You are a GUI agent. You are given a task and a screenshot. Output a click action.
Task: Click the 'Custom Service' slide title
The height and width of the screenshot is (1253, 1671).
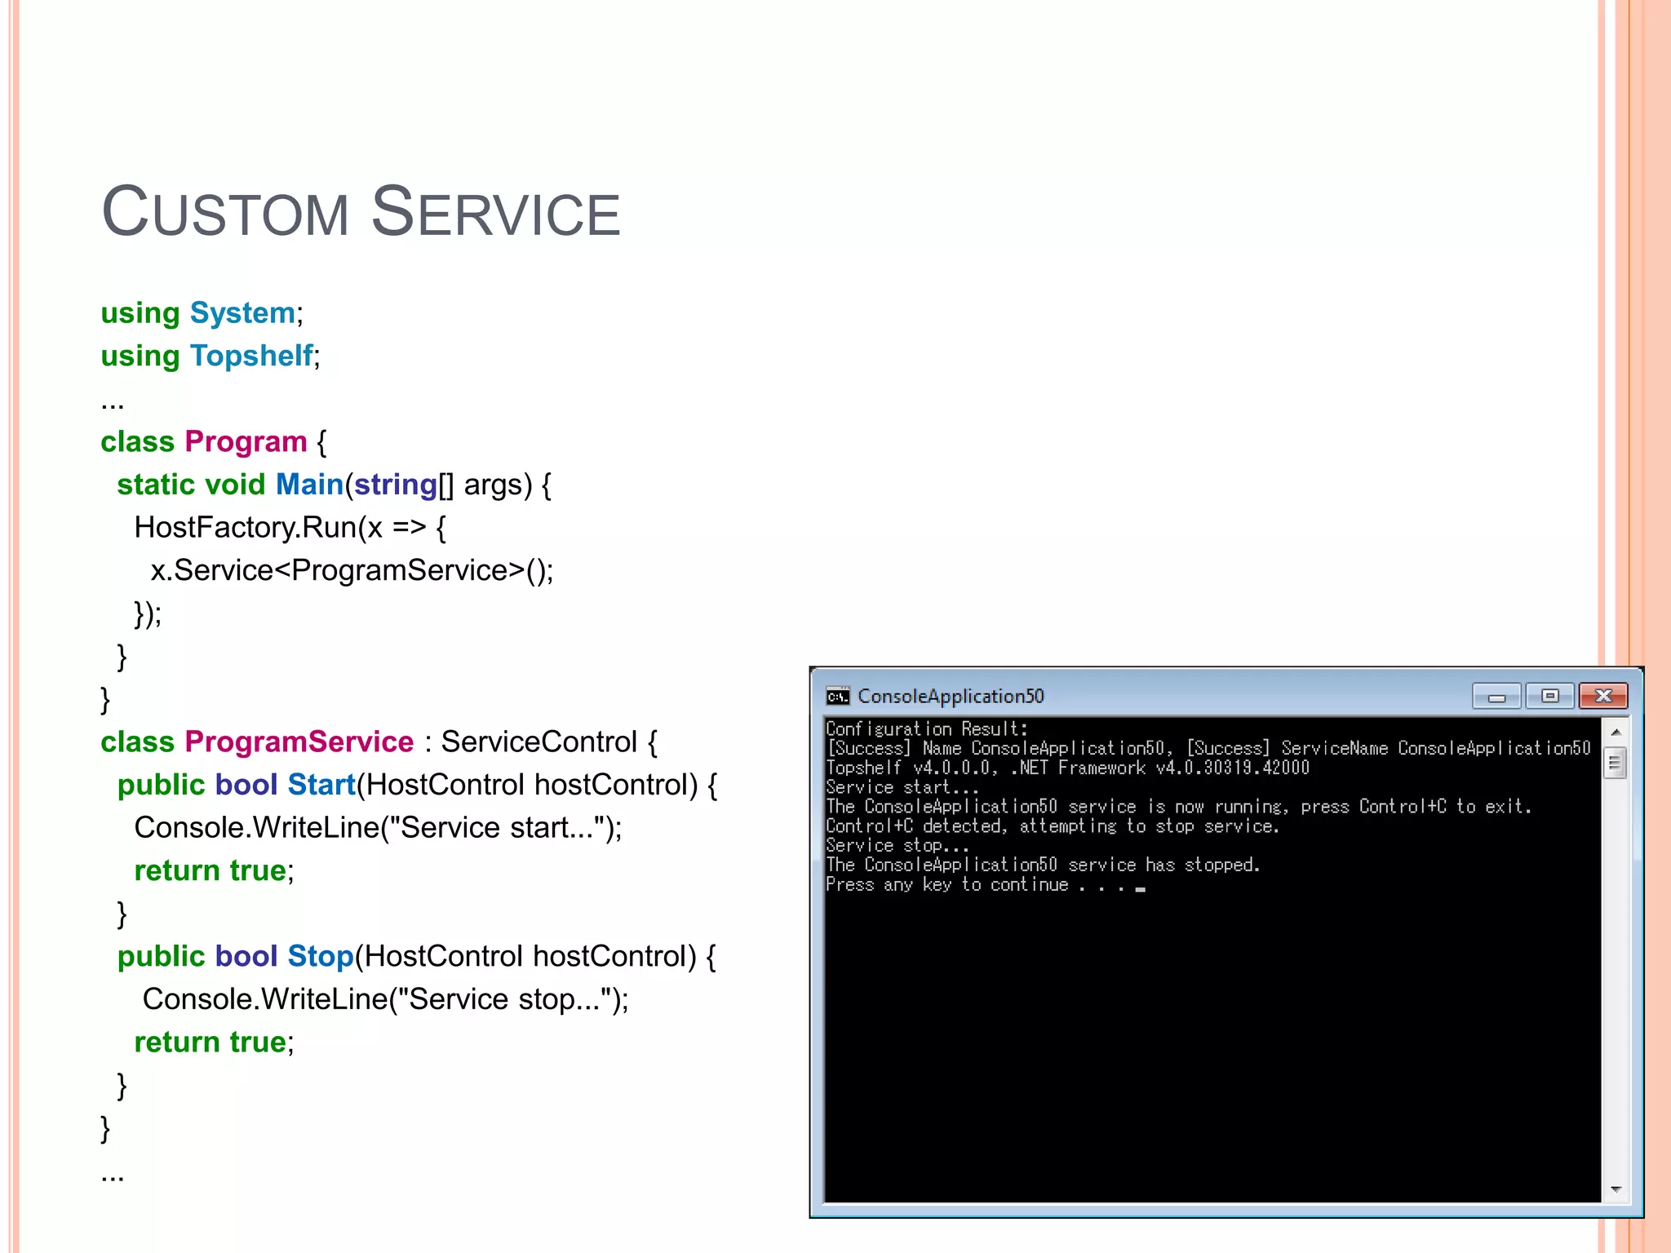(x=361, y=211)
